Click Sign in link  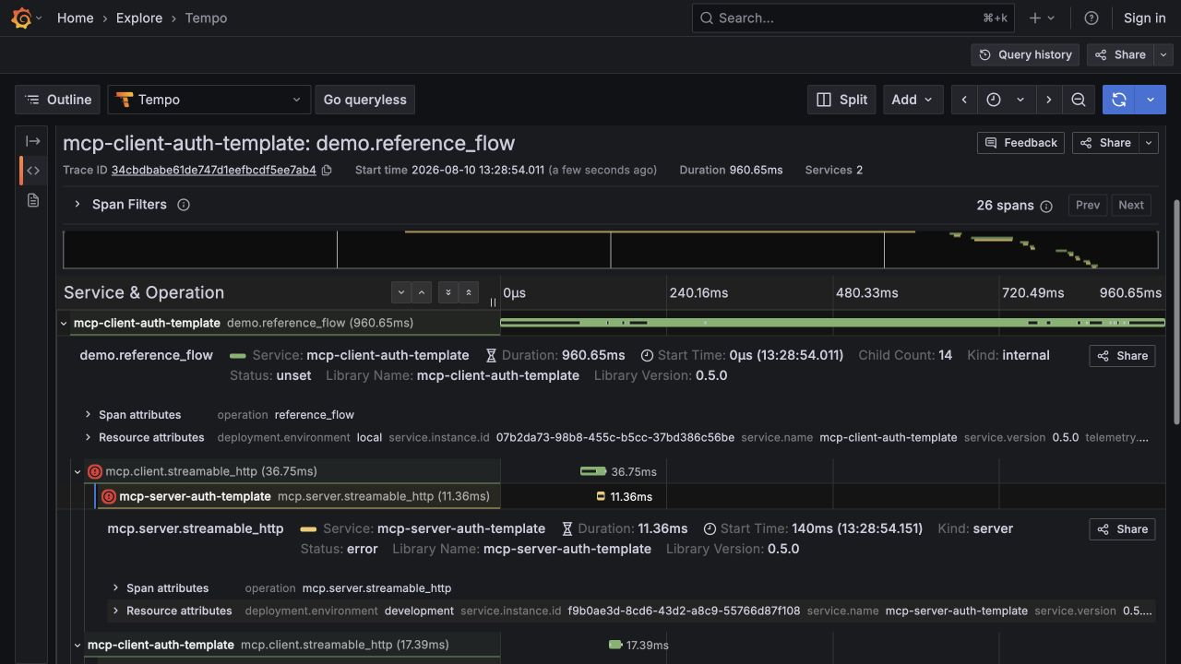click(1144, 18)
